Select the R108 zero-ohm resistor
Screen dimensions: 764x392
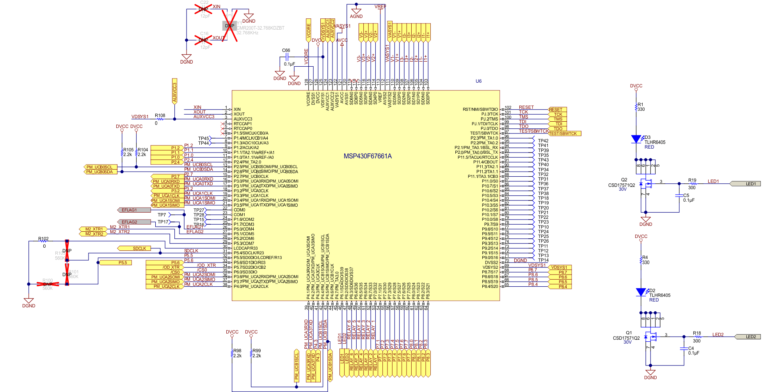160,119
